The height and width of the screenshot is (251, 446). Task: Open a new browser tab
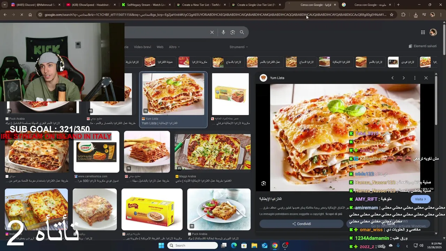coord(398,5)
